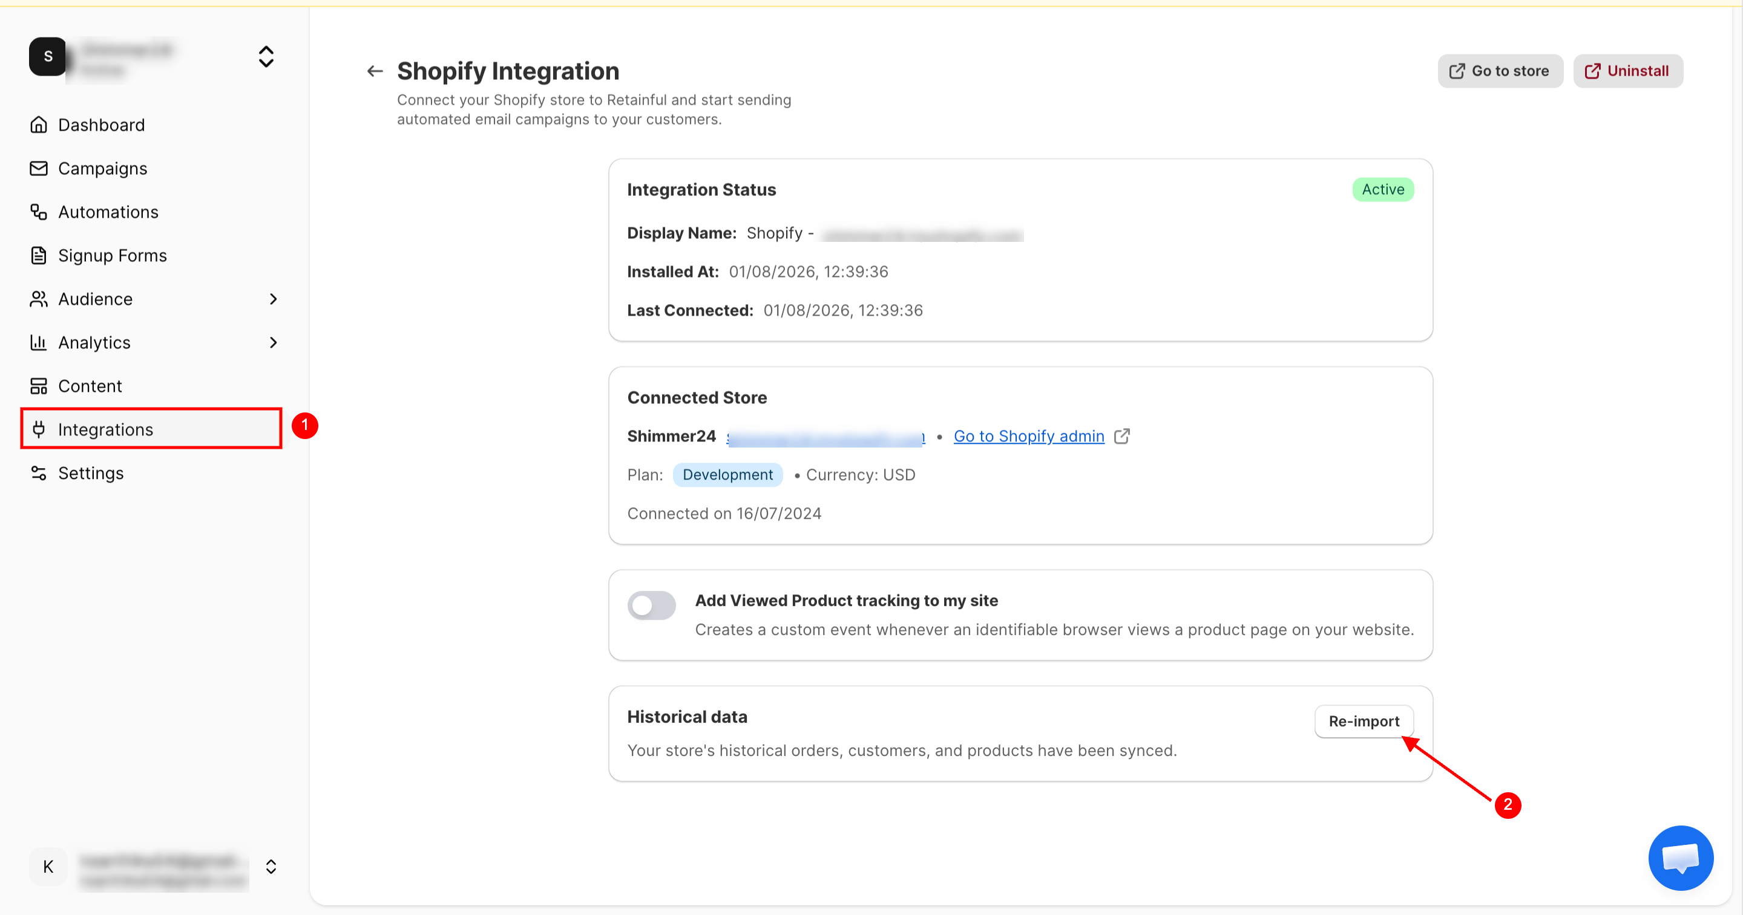Click the Connected on 16/07/2024 text
This screenshot has width=1743, height=915.
tap(724, 514)
